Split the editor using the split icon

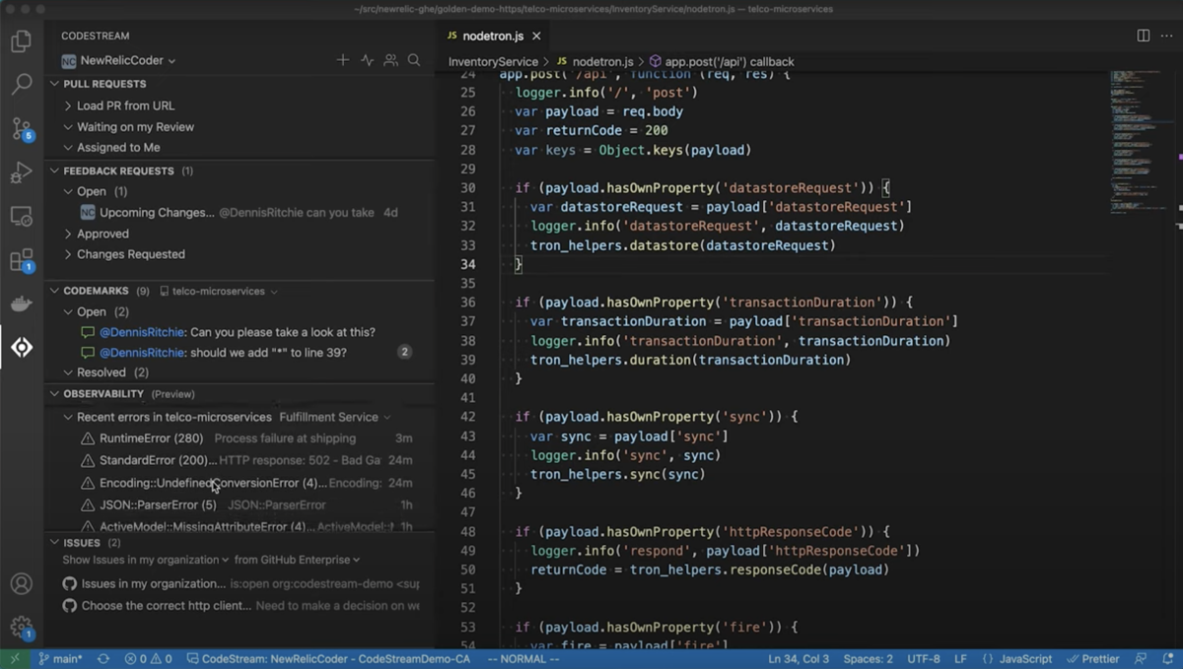point(1143,35)
